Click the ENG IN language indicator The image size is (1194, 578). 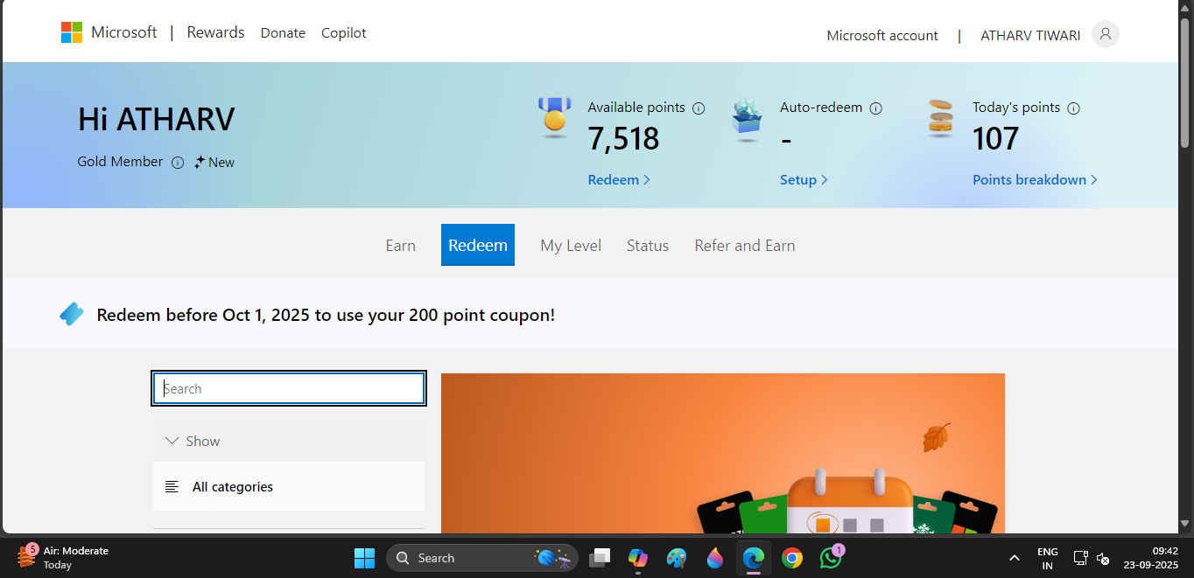[1047, 558]
